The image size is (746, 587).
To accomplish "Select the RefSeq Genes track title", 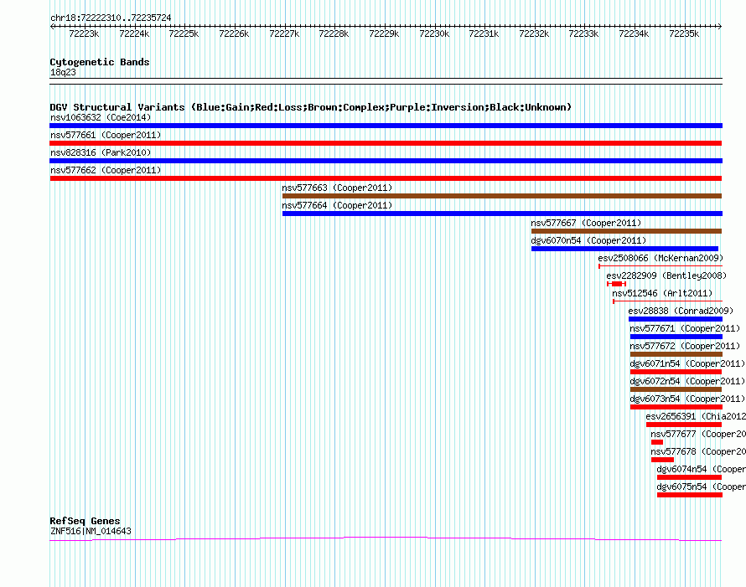I will coord(85,521).
